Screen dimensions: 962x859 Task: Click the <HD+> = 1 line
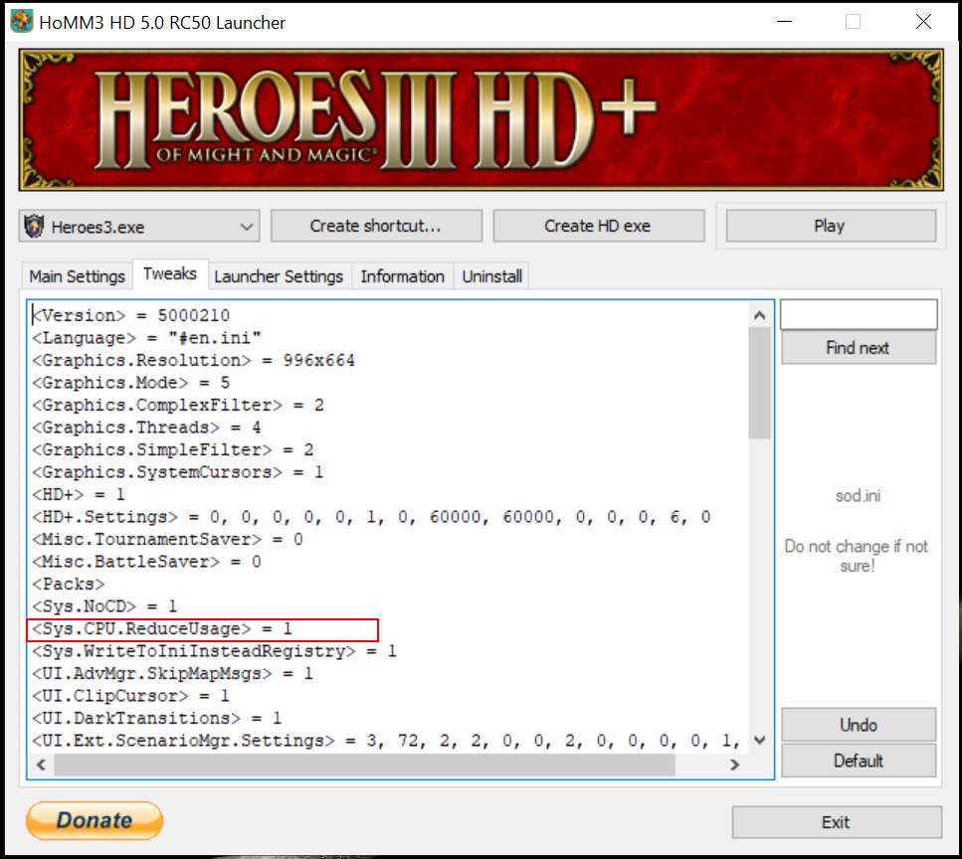coord(79,494)
